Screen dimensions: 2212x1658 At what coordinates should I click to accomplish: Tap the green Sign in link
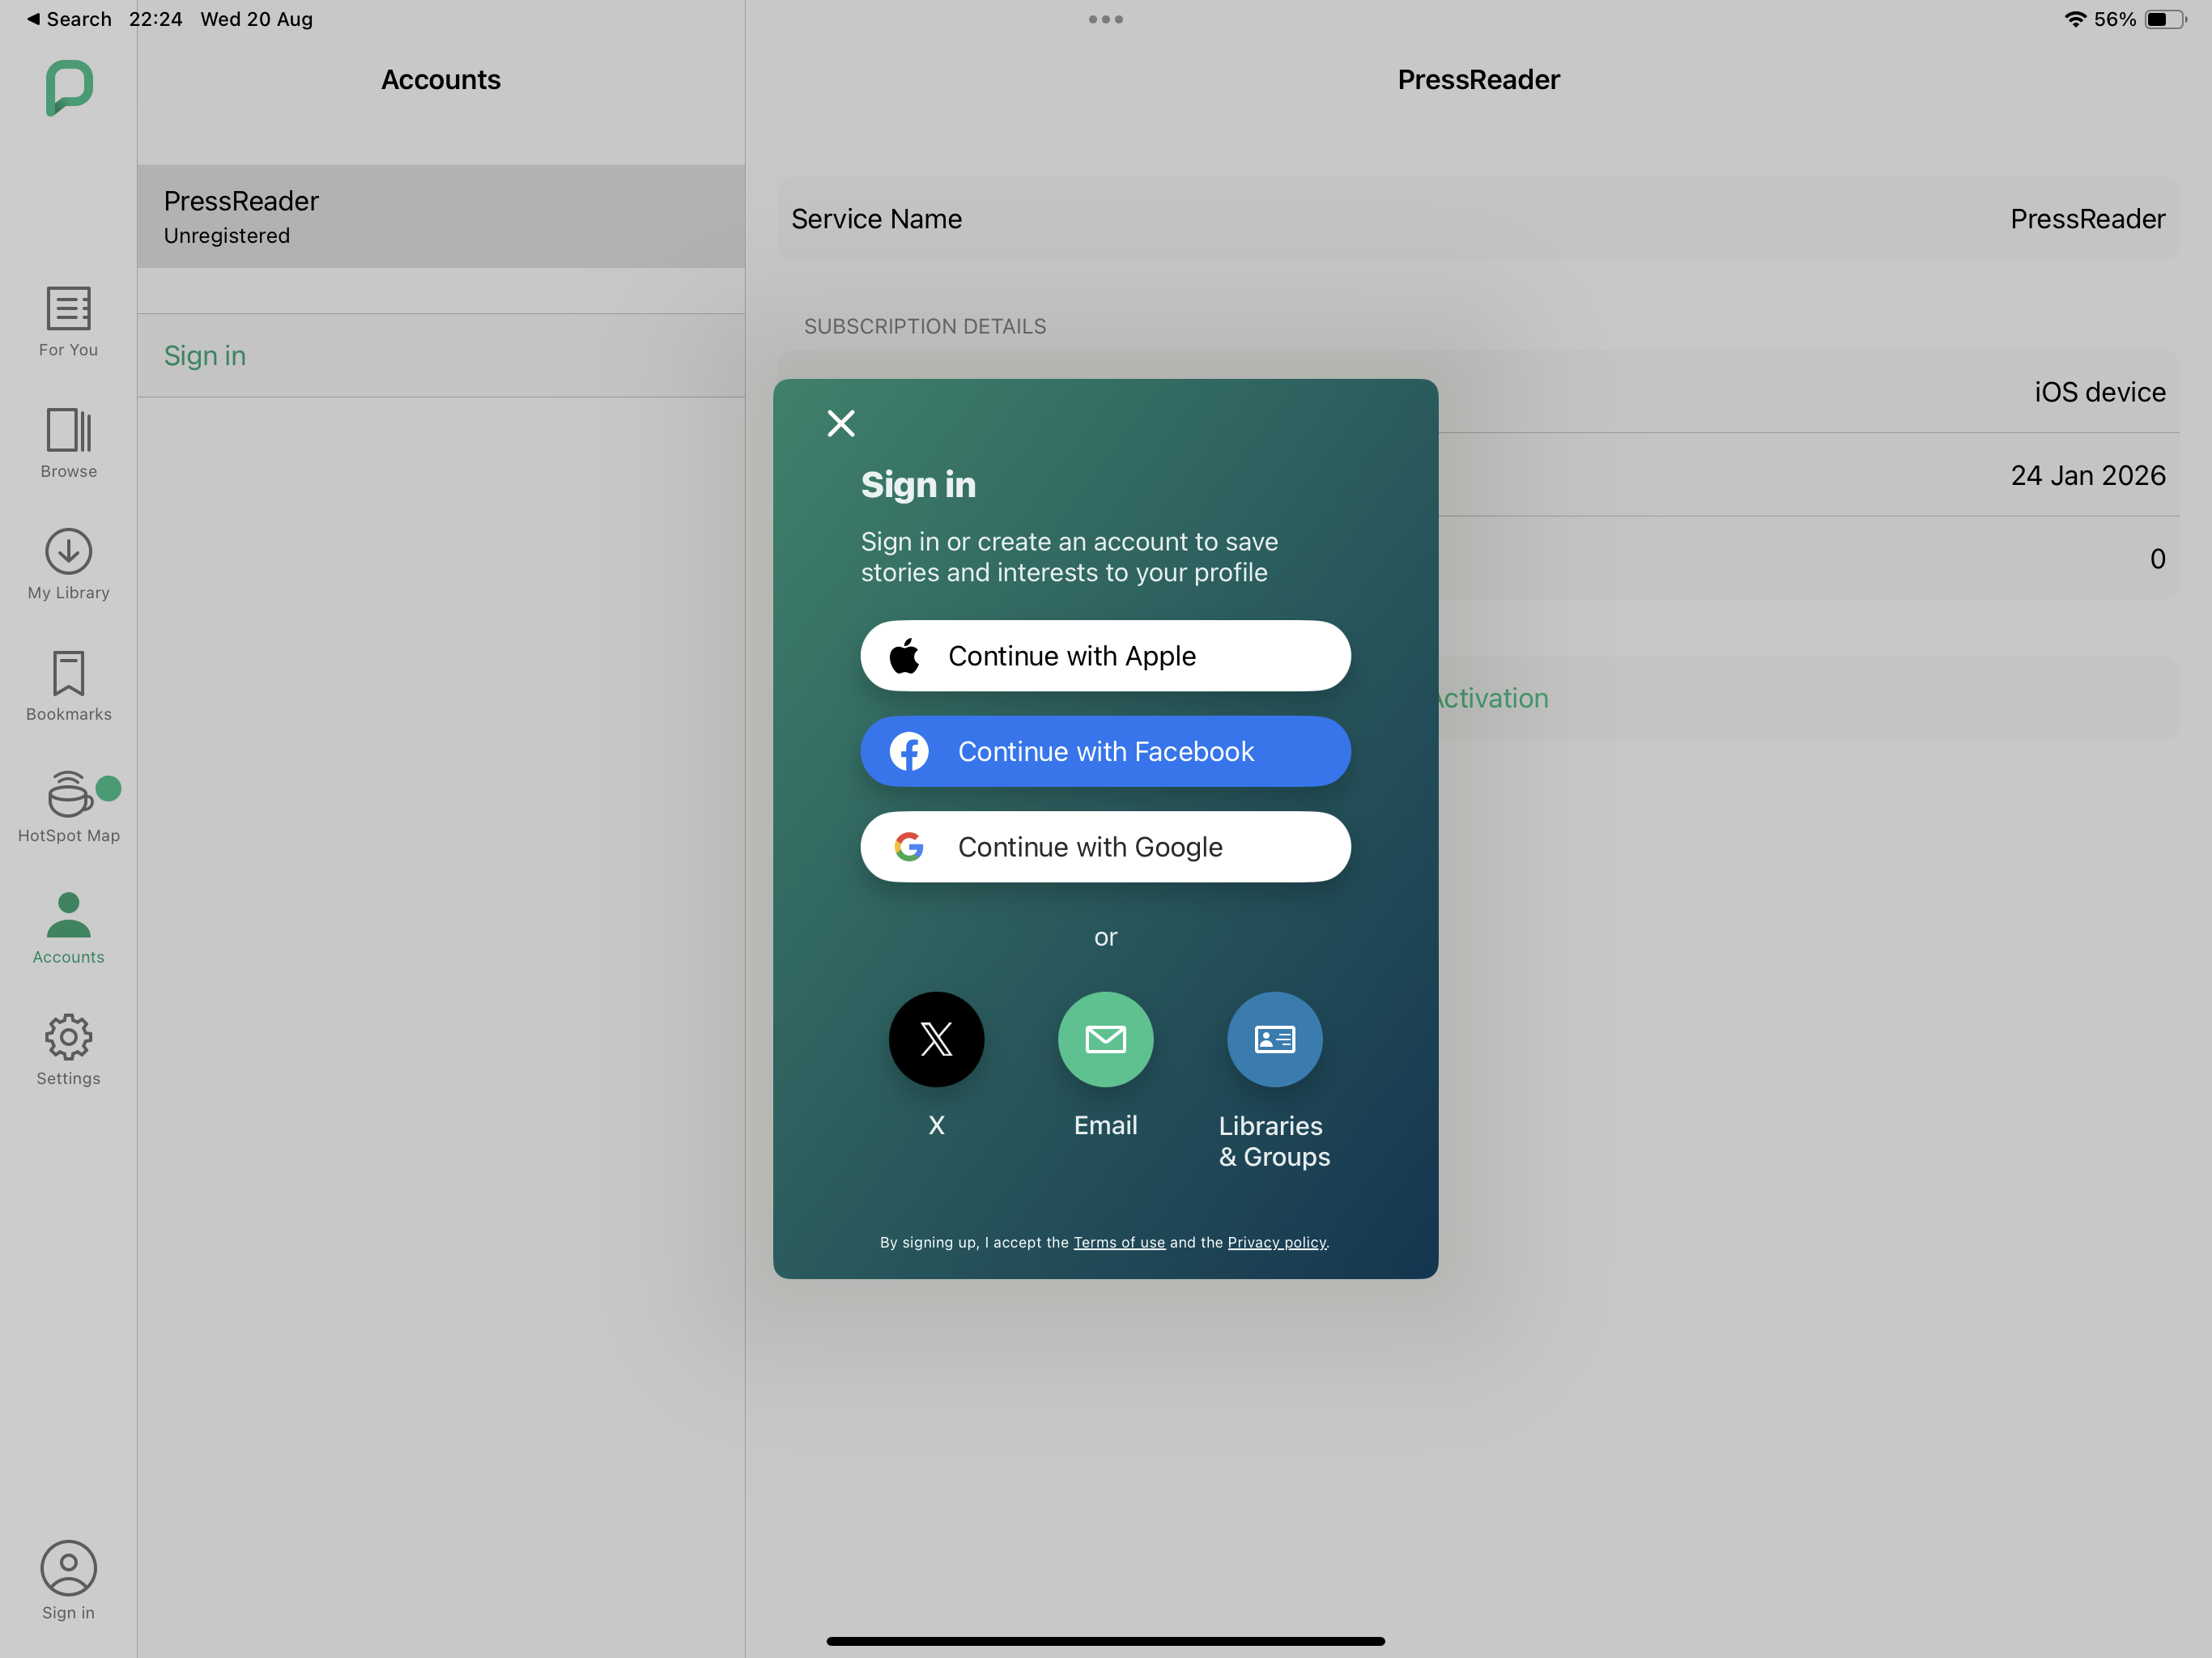click(x=205, y=356)
